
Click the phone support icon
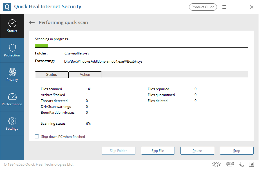241,164
